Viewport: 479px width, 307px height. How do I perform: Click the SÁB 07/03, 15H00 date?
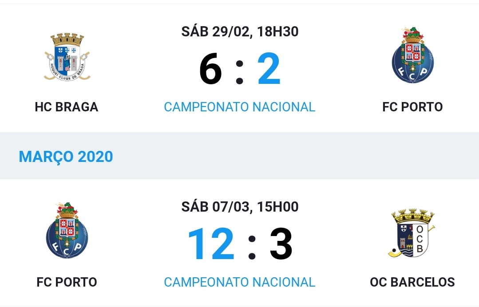pos(240,207)
